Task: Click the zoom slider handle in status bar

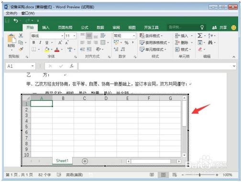Action: coord(199,175)
